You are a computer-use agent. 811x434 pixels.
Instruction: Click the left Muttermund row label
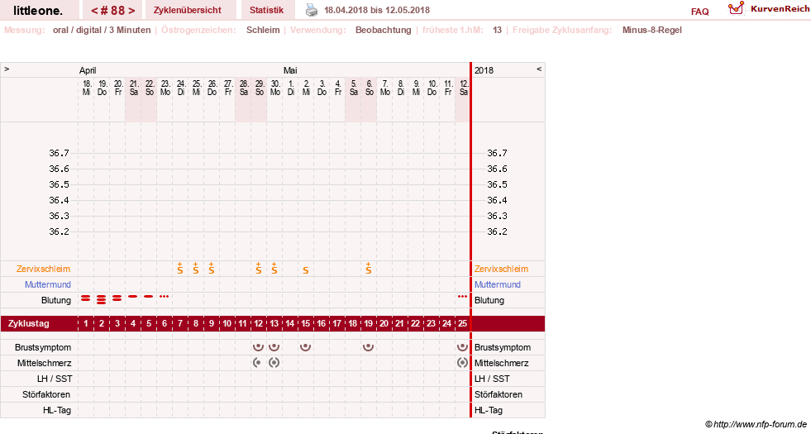click(48, 284)
